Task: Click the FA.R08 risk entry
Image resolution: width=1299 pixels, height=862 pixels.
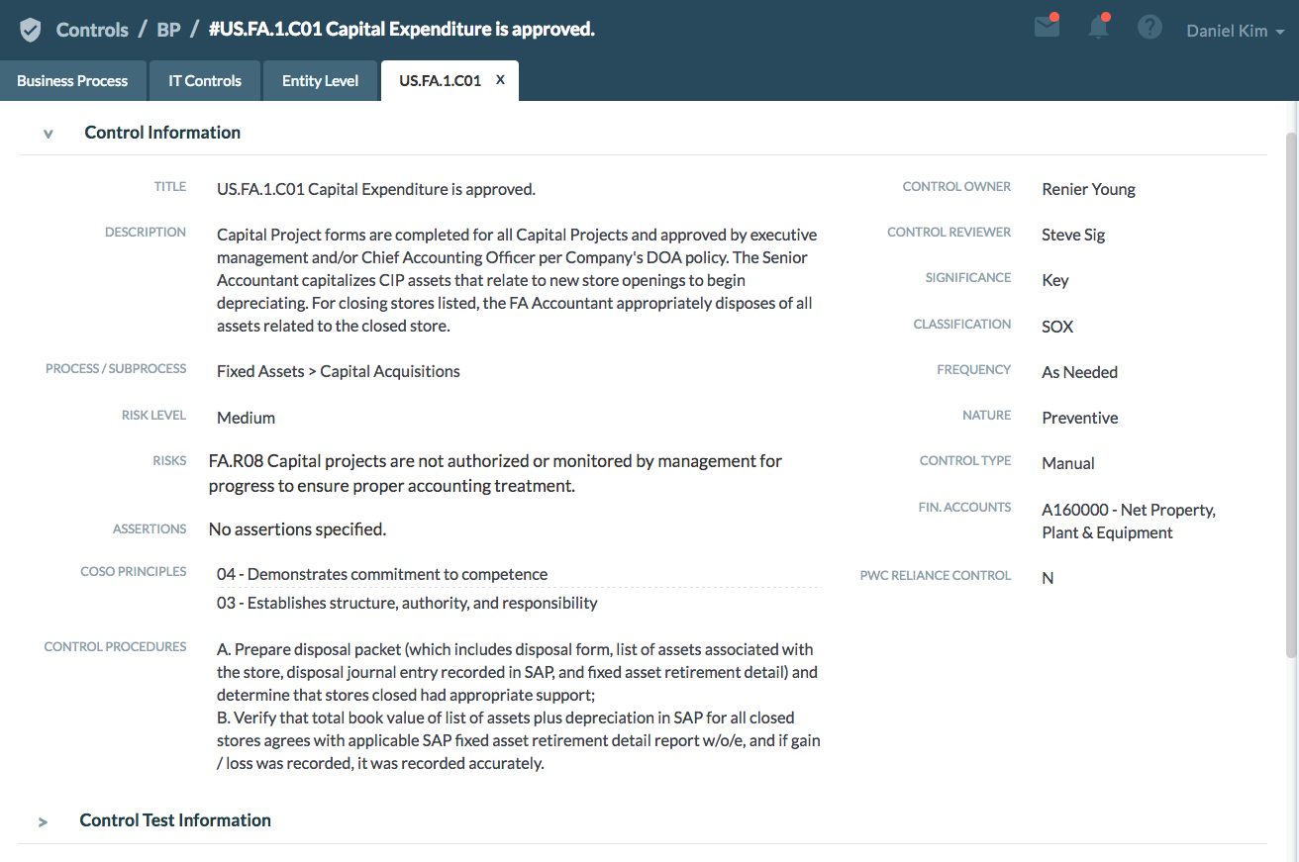Action: point(495,473)
